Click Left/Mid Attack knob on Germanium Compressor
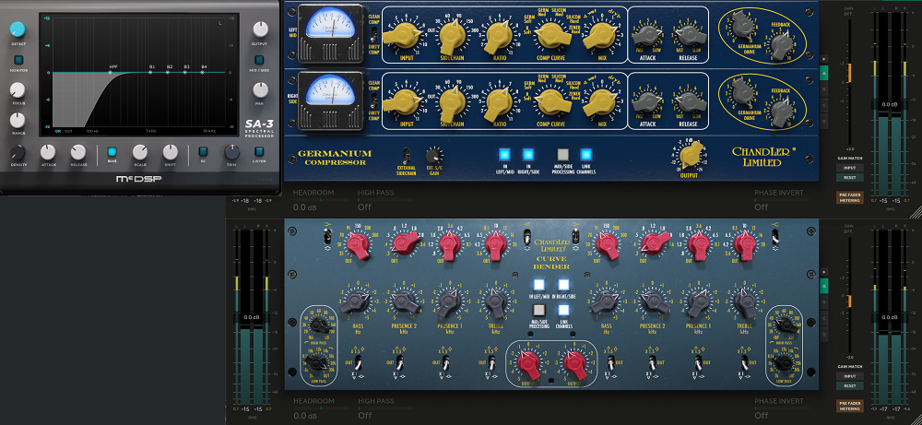The width and height of the screenshot is (922, 425). pos(647,36)
